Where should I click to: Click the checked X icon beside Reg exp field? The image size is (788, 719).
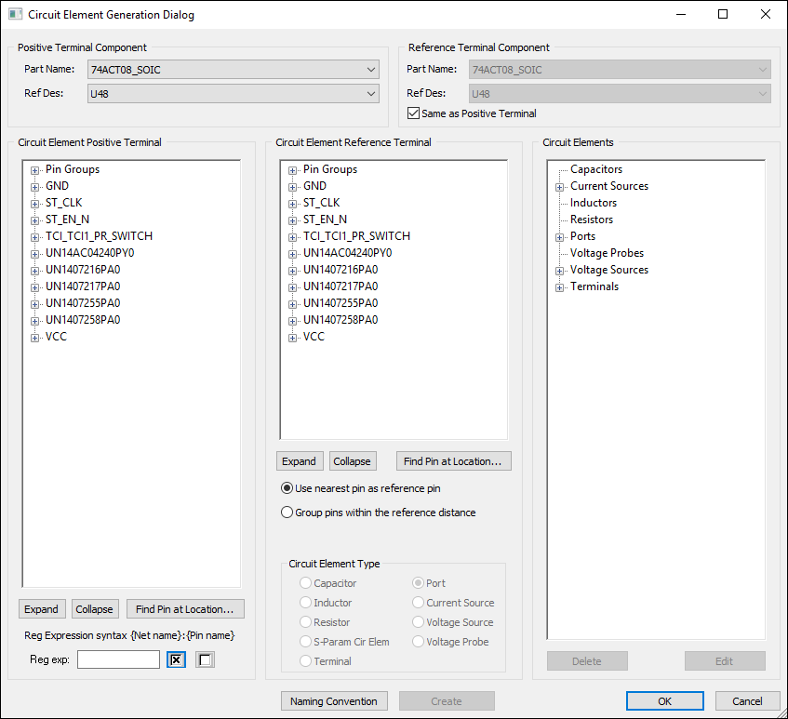pos(176,659)
